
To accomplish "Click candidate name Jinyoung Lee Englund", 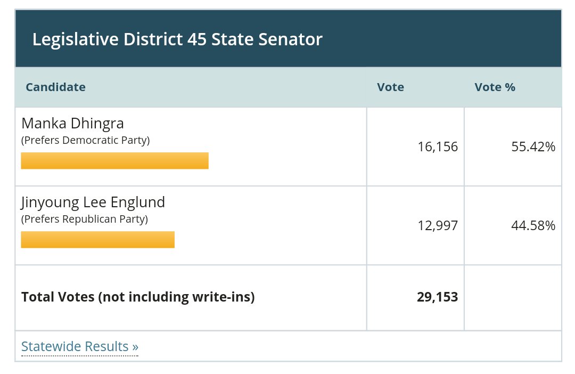I will pos(93,202).
